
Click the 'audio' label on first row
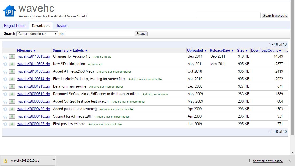(108, 57)
